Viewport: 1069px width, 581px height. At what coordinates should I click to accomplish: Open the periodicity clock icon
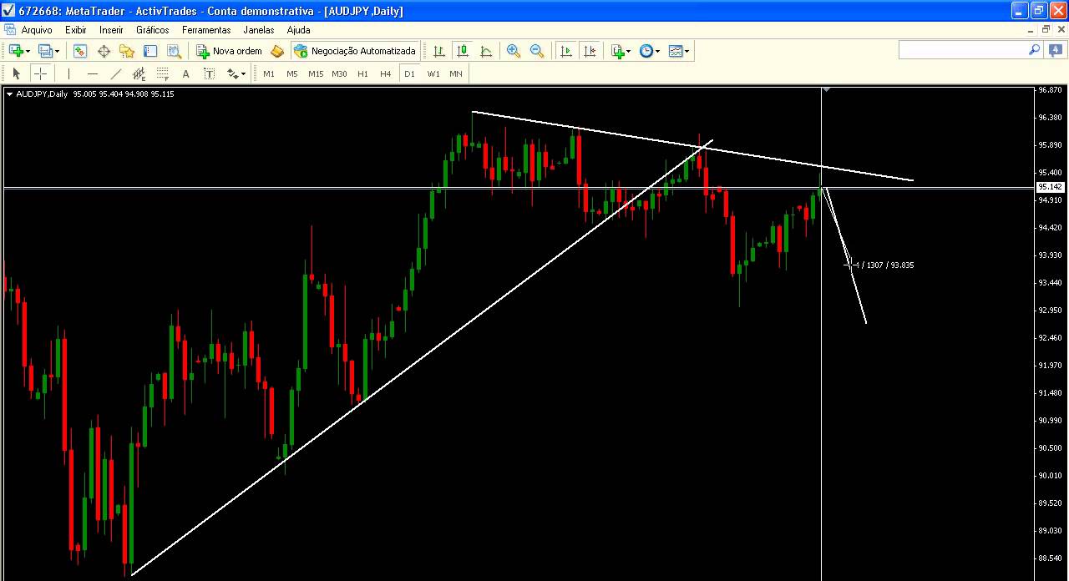click(646, 51)
